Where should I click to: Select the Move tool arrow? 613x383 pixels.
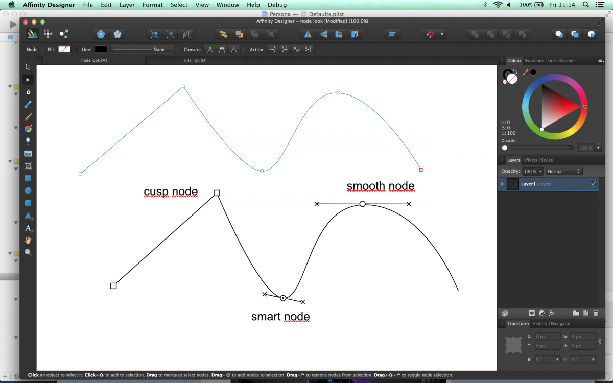click(x=28, y=67)
